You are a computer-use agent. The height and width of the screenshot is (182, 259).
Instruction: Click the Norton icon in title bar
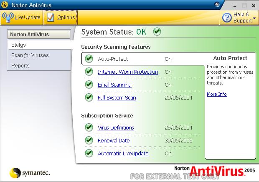[x=5, y=5]
